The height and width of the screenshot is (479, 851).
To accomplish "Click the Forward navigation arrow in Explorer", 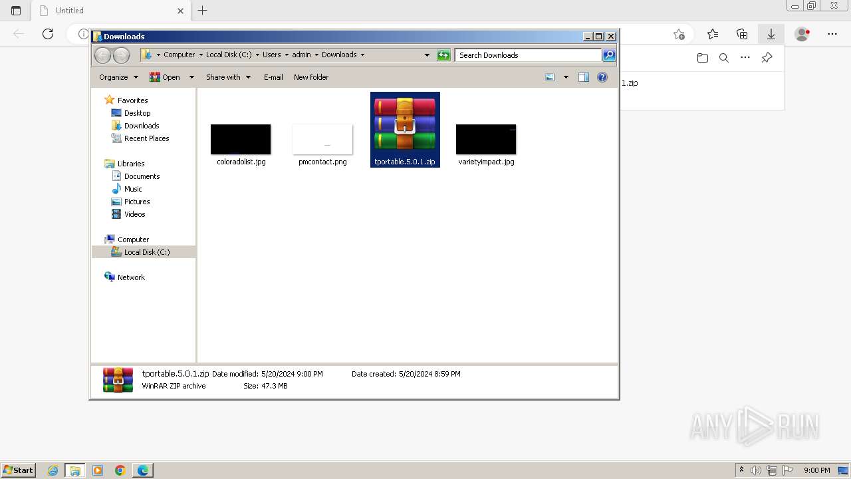I will (x=121, y=55).
